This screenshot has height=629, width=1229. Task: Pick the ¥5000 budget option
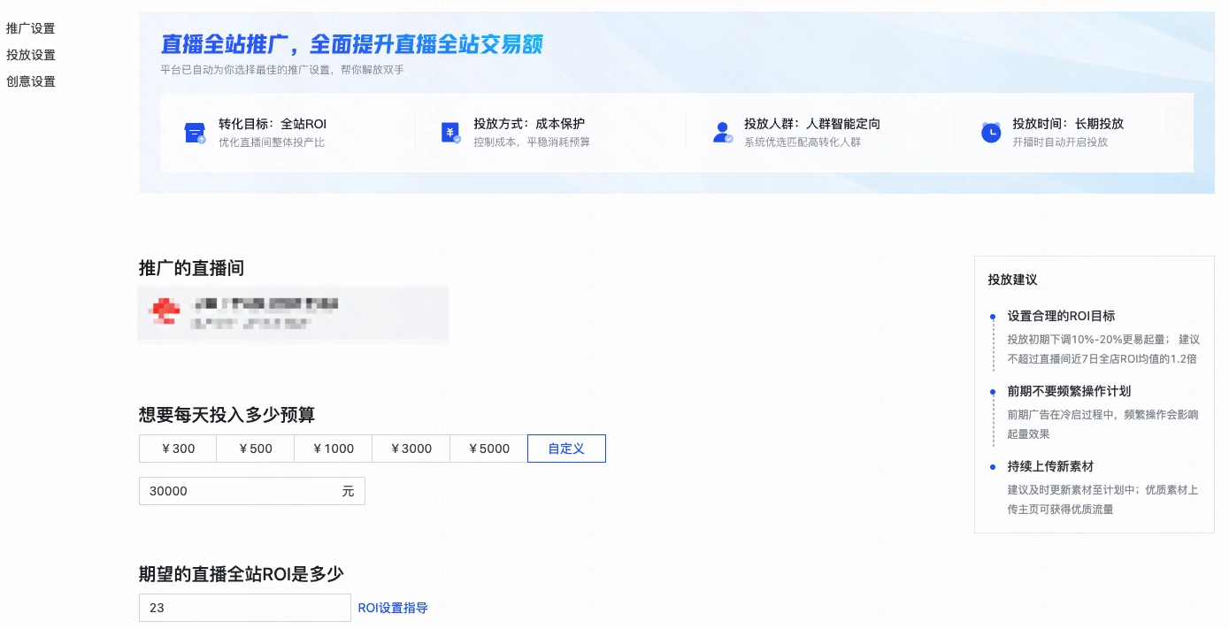(488, 449)
